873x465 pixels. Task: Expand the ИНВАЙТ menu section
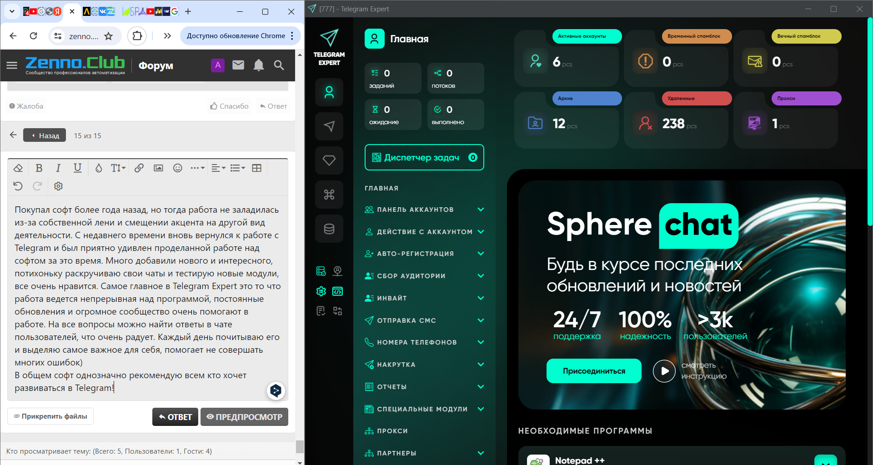[424, 298]
